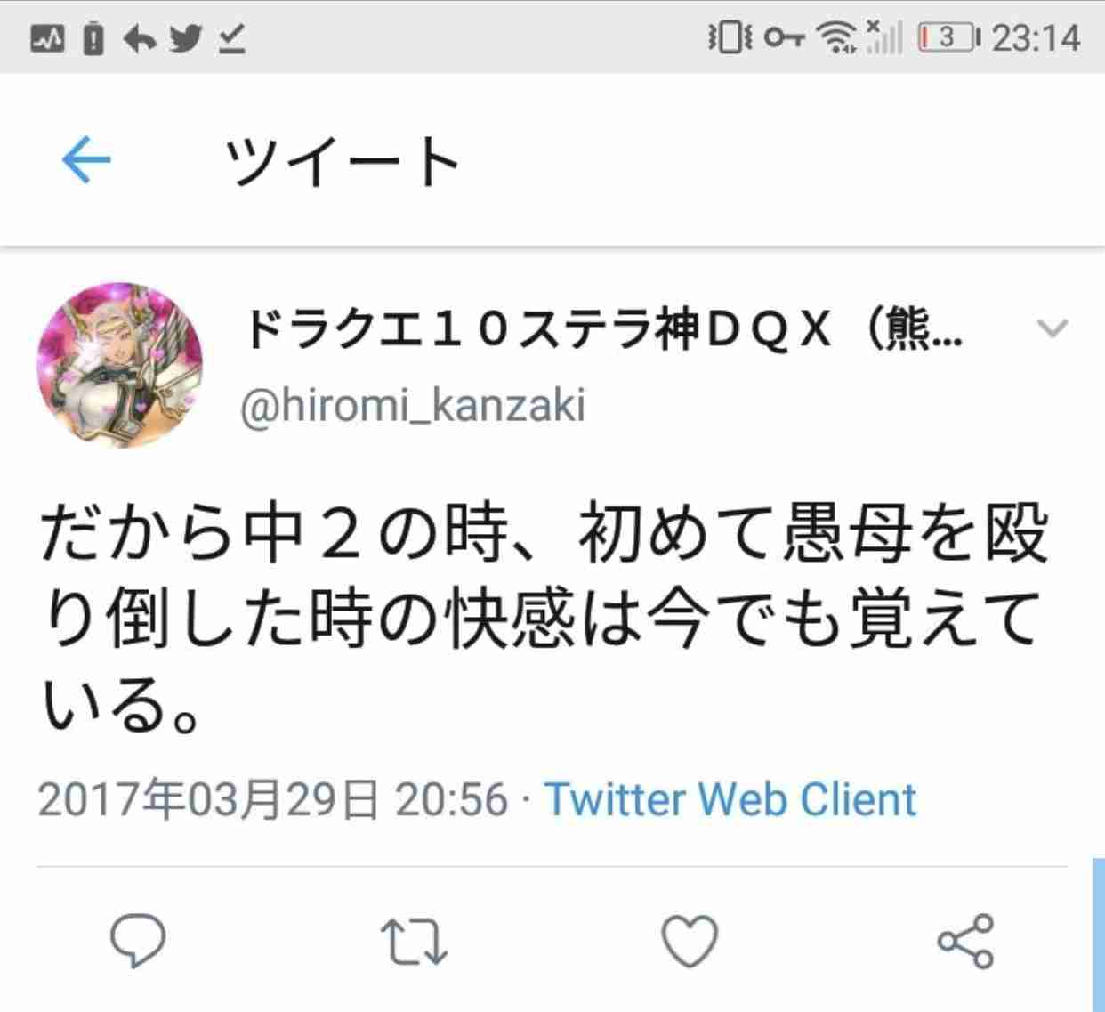Open the @hiromi_kanzaki handle
Viewport: 1105px width, 1012px height.
click(414, 406)
